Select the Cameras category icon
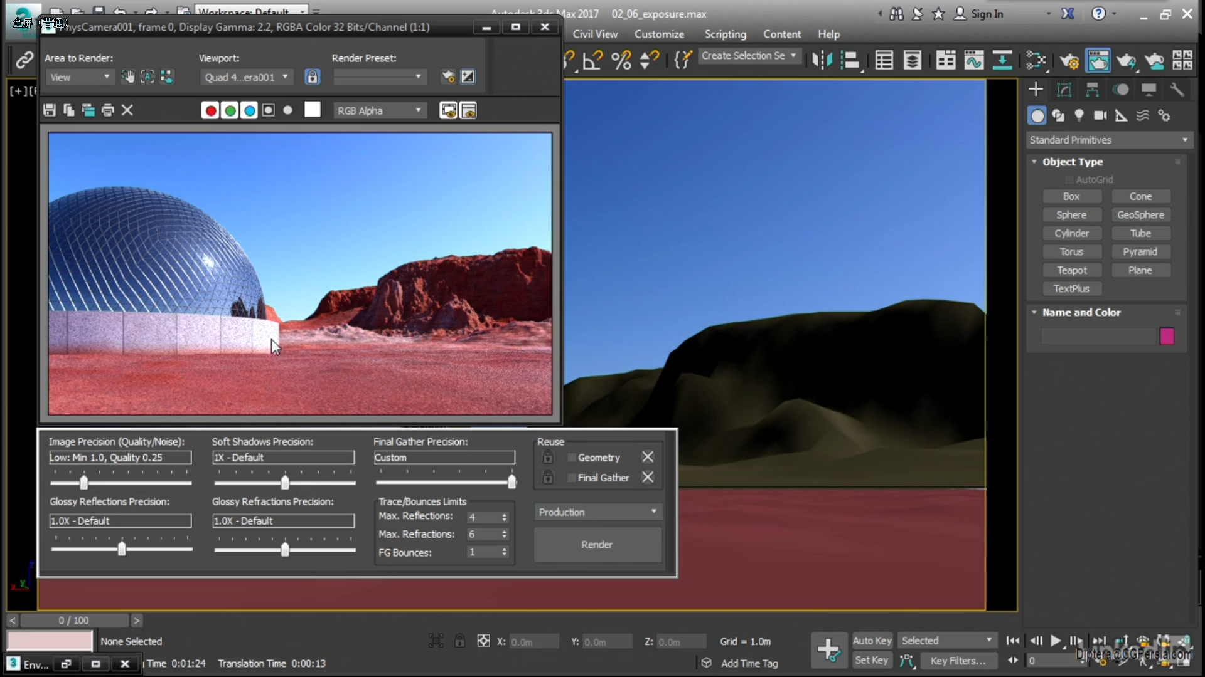Viewport: 1205px width, 677px height. 1100,115
